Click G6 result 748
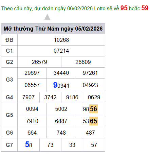 (x=61, y=133)
